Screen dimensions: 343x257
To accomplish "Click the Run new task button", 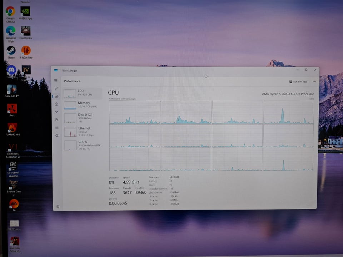I will pos(298,81).
